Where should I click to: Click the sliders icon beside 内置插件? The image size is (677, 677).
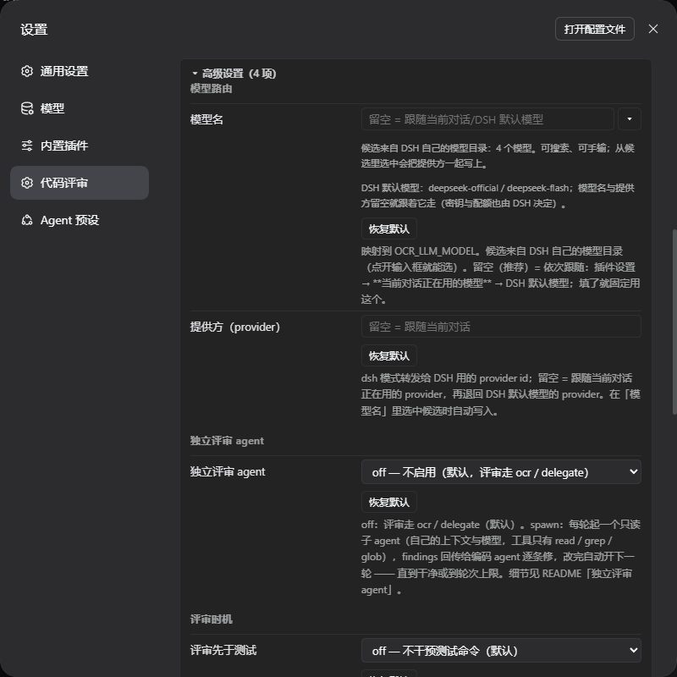[x=27, y=146]
